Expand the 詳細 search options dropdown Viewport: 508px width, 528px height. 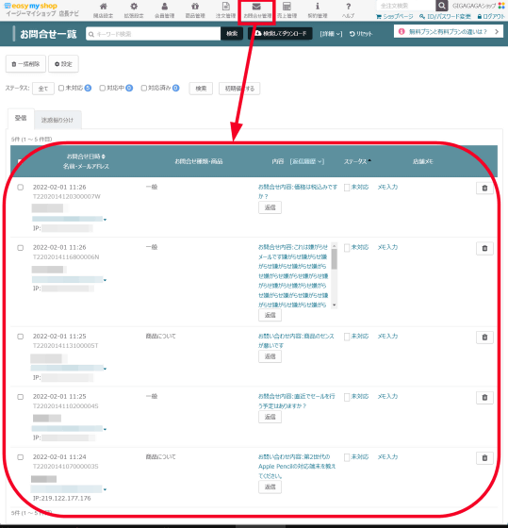[331, 34]
